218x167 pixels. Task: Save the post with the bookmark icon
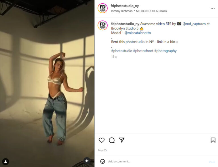pos(213,140)
